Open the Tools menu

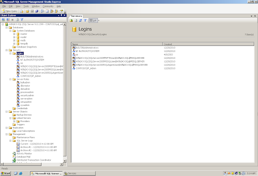point(26,6)
